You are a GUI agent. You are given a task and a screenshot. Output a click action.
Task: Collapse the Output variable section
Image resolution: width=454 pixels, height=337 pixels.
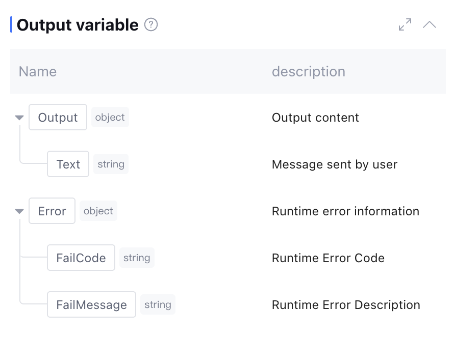[430, 24]
